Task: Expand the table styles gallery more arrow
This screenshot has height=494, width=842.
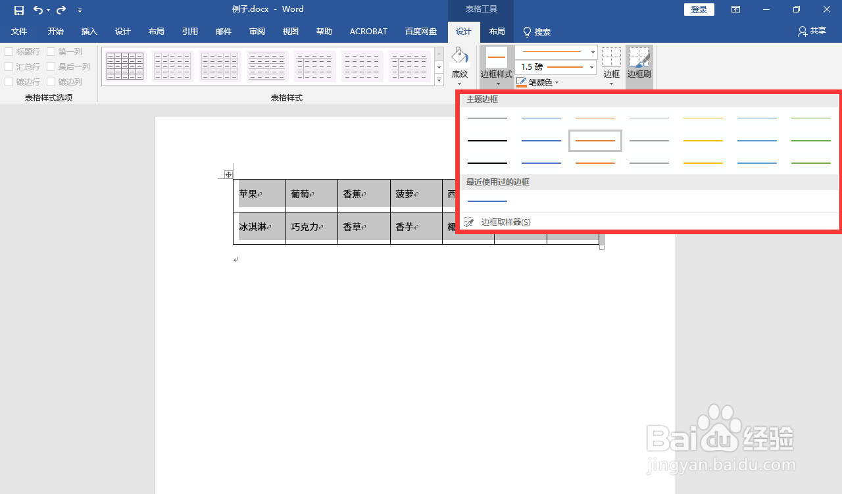Action: click(x=438, y=80)
